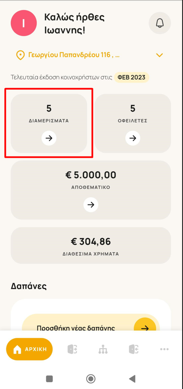This screenshot has width=183, height=389.
Task: Expand the address selector chevron
Action: pos(160,55)
